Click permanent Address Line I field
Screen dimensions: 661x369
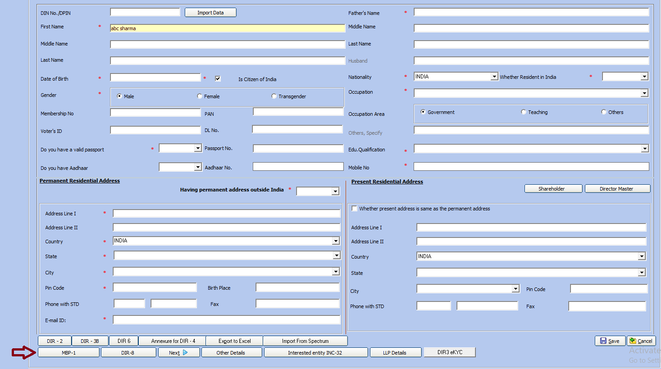coord(227,213)
